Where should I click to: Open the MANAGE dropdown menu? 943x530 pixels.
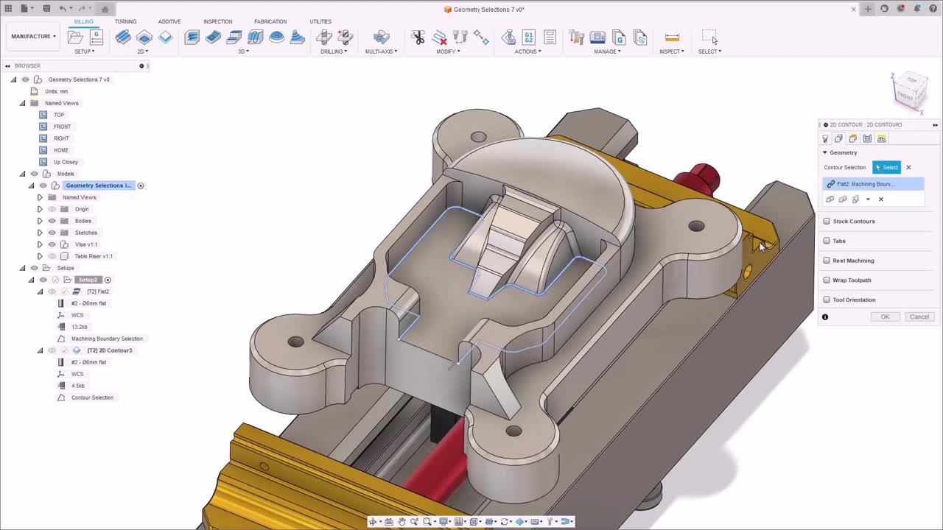coord(607,52)
